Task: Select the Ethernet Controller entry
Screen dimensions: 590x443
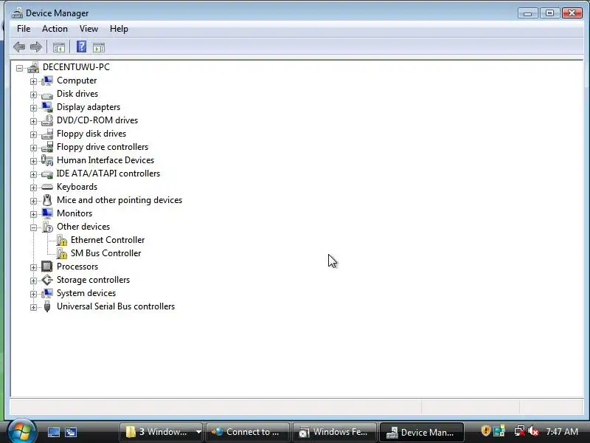Action: [x=108, y=240]
